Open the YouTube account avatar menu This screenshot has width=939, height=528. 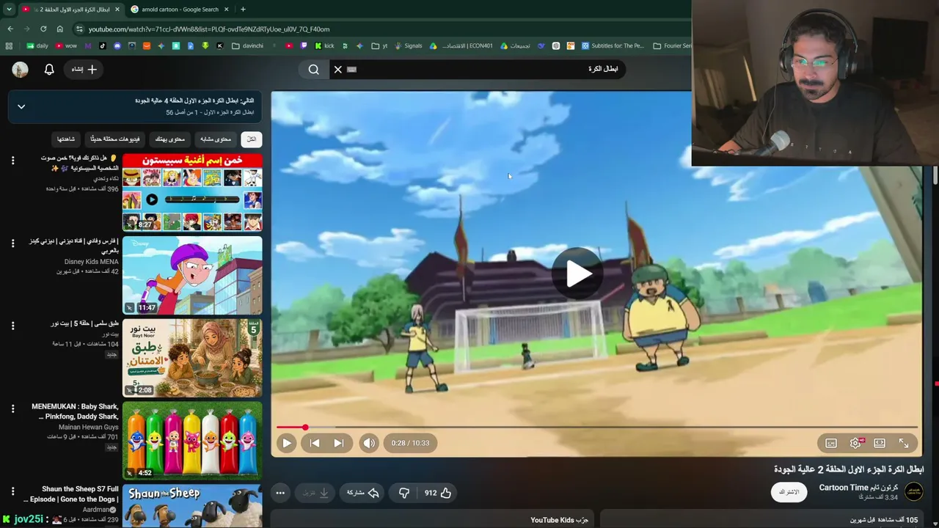(20, 69)
